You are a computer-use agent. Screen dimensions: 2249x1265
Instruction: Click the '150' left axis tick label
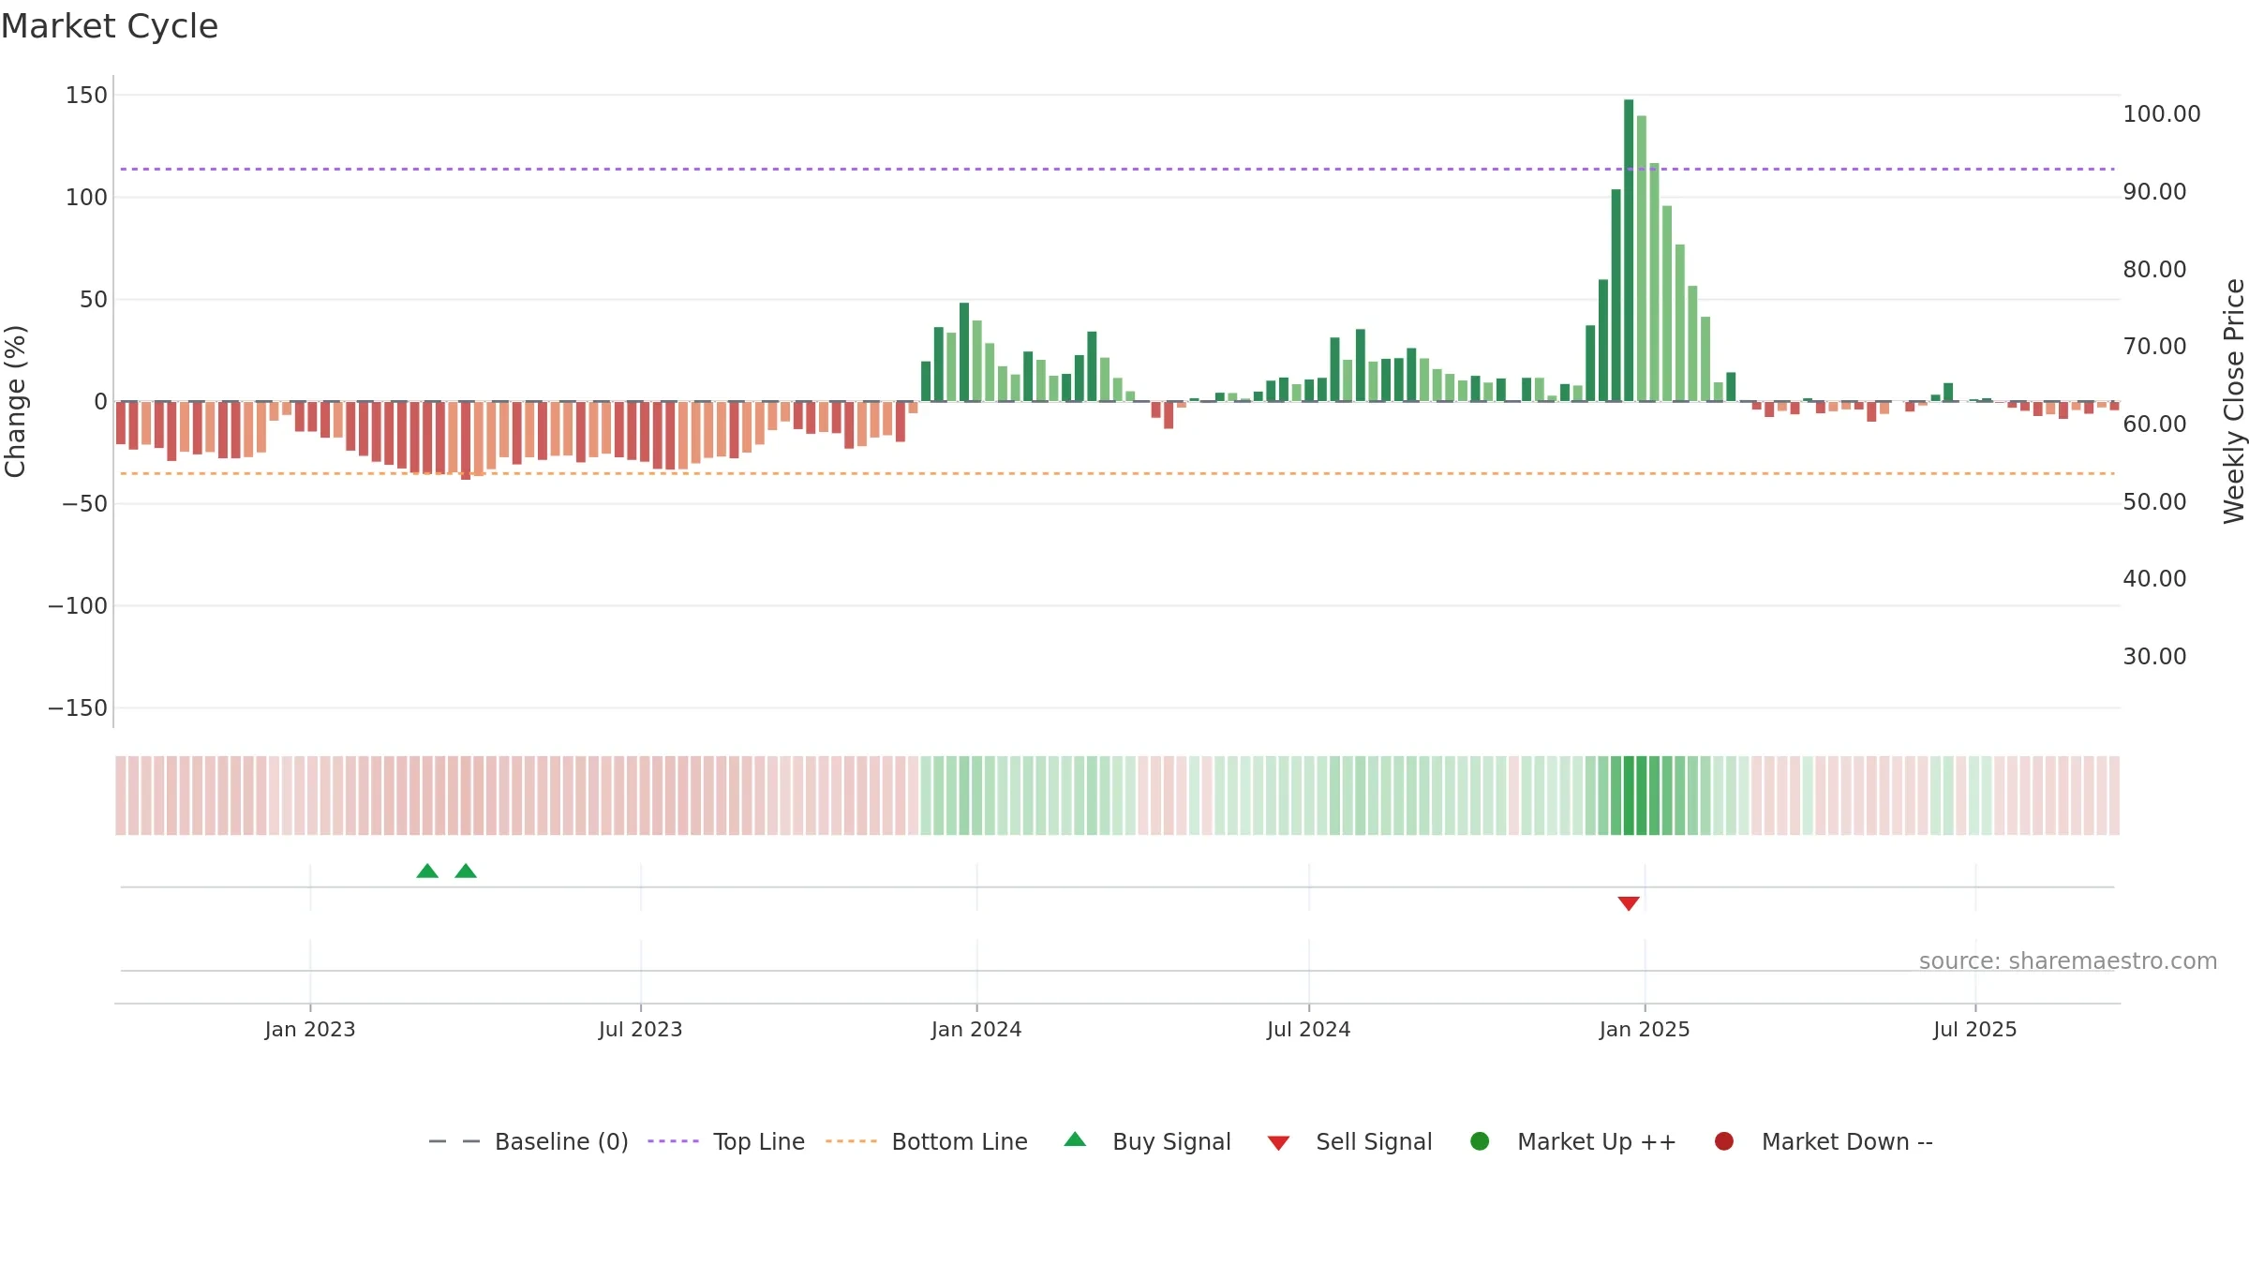(x=86, y=96)
